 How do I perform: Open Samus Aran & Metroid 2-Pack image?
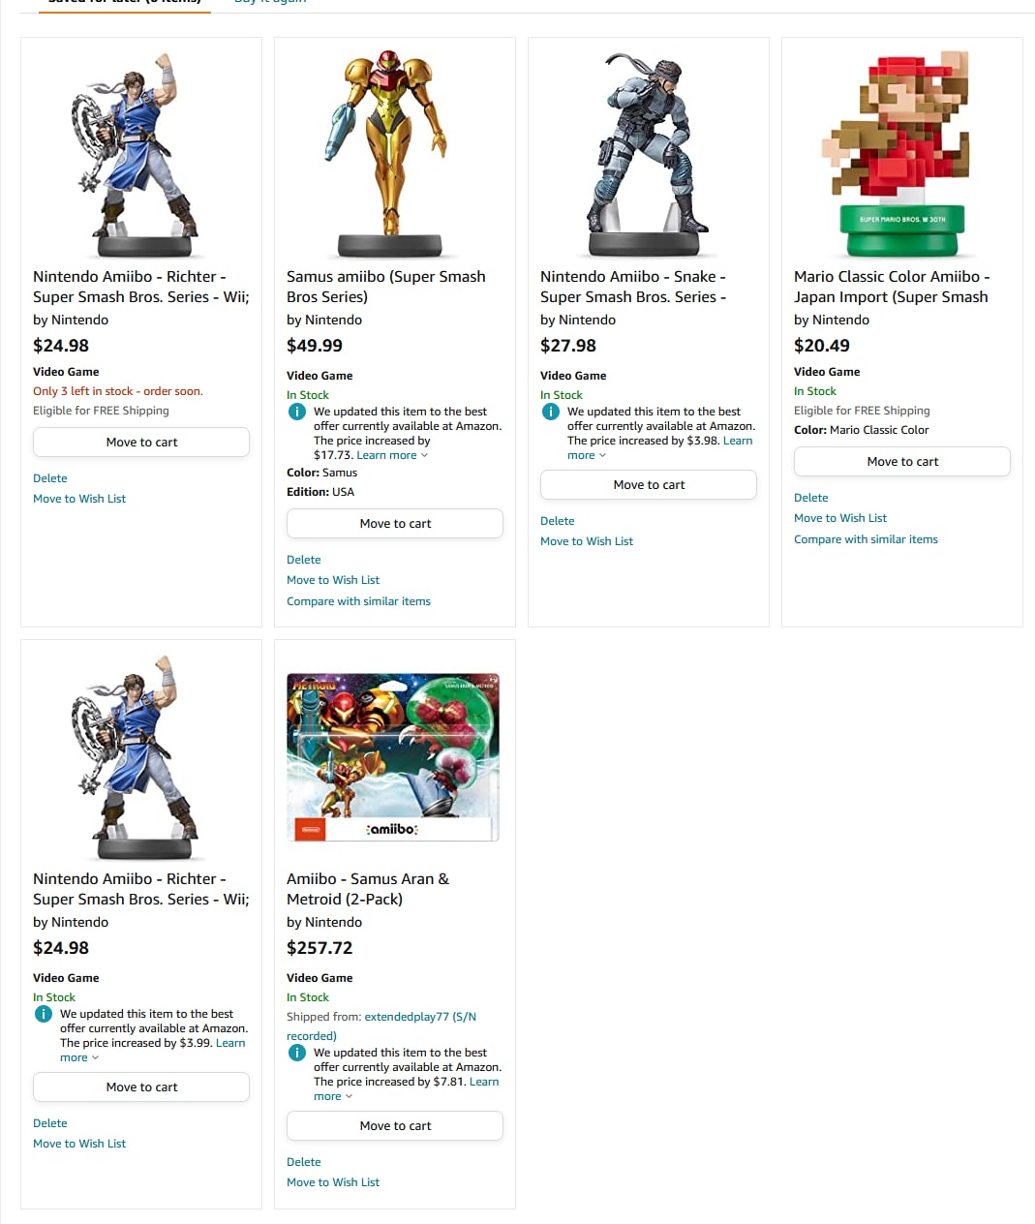pos(395,756)
